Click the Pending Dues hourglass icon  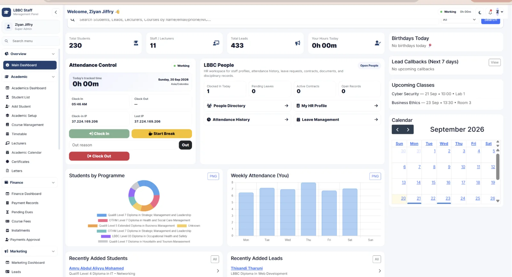point(7,212)
